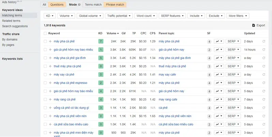Refresh the cà phê sữa bao nhiêu calo row
Image resolution: width=272 pixels, height=137 pixels.
[264, 124]
